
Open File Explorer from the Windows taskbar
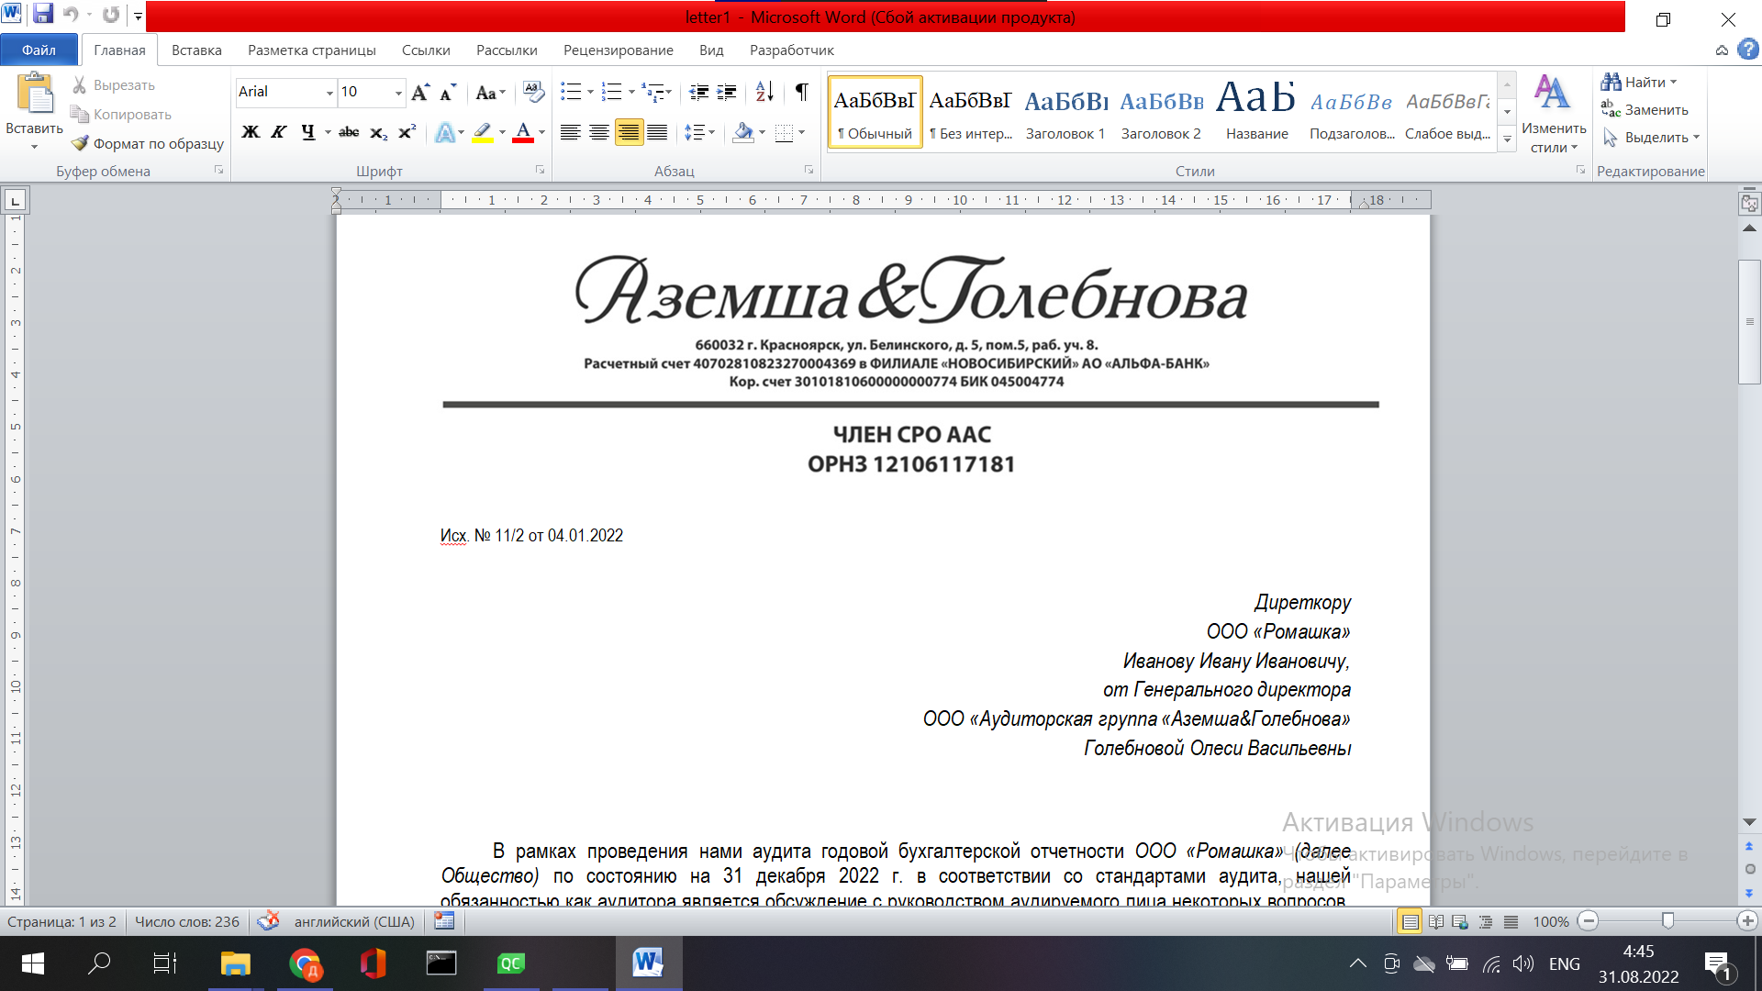(235, 963)
